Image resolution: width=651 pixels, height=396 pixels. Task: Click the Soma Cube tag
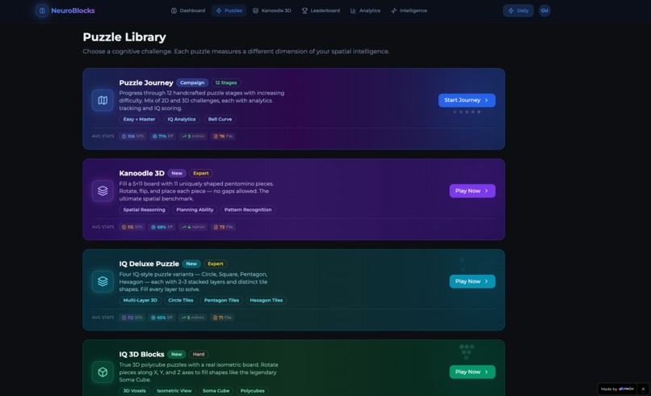tap(216, 391)
